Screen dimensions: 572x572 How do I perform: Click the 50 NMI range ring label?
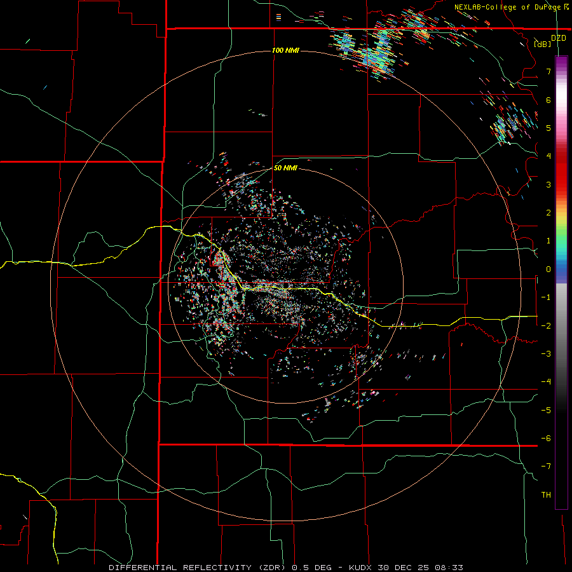click(285, 168)
